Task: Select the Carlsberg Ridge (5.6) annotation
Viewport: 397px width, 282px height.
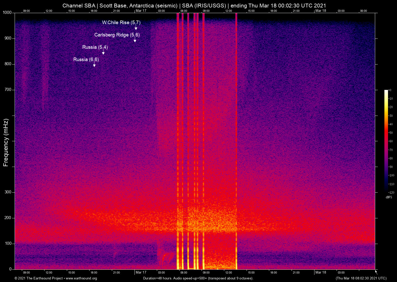Action: click(x=117, y=35)
